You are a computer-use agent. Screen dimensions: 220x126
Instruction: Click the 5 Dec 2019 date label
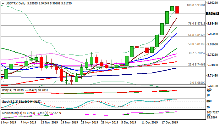tap(129, 123)
